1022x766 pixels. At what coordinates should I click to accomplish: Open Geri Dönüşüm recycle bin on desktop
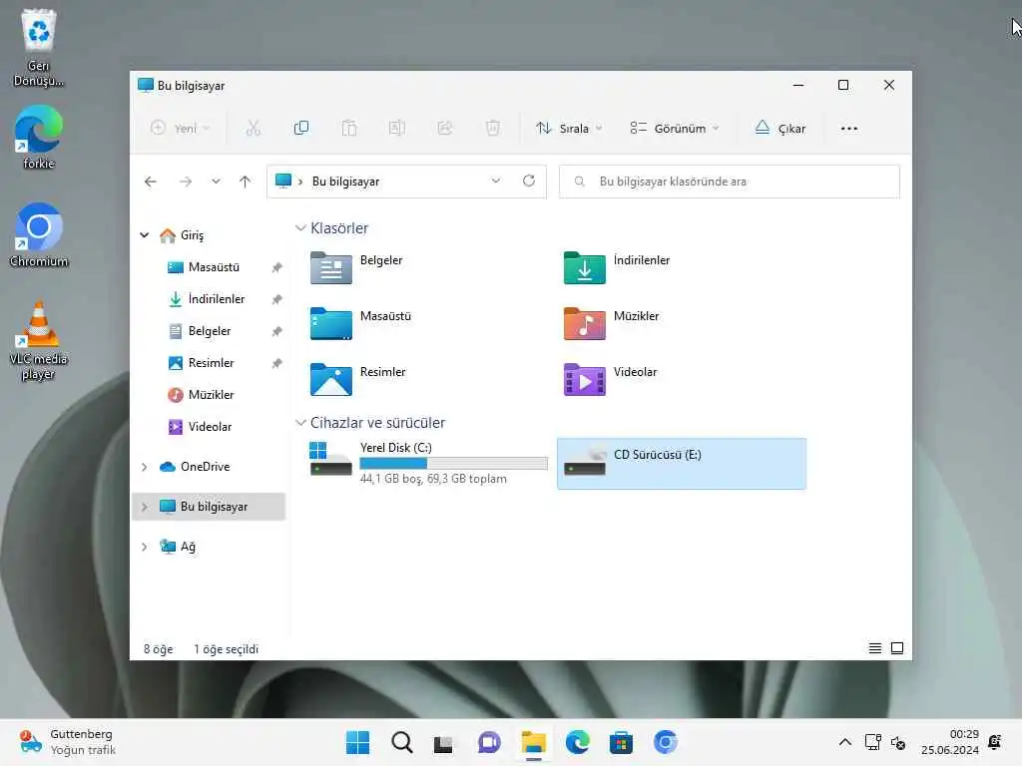[39, 48]
